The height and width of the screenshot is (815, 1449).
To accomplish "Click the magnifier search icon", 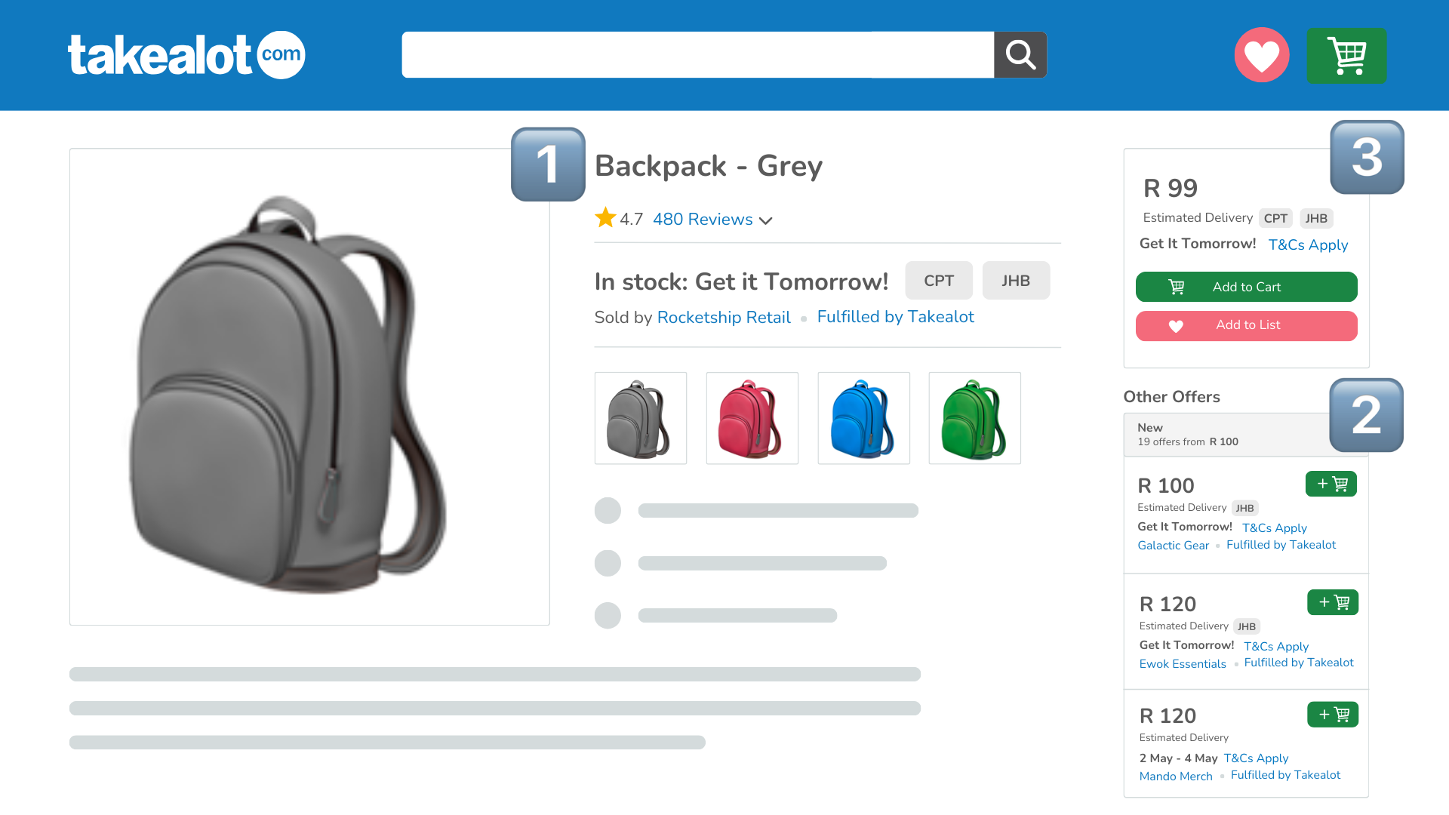I will pos(1020,54).
